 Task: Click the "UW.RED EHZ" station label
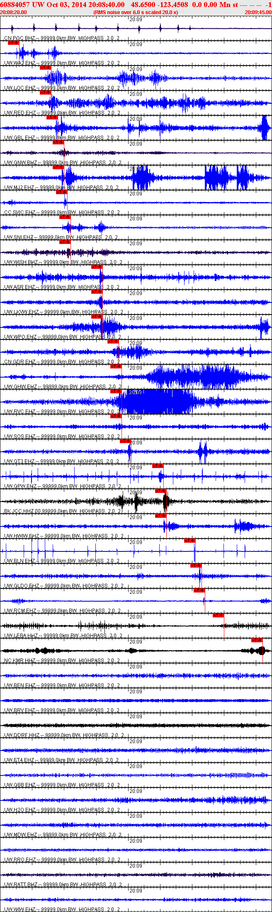tap(20, 113)
